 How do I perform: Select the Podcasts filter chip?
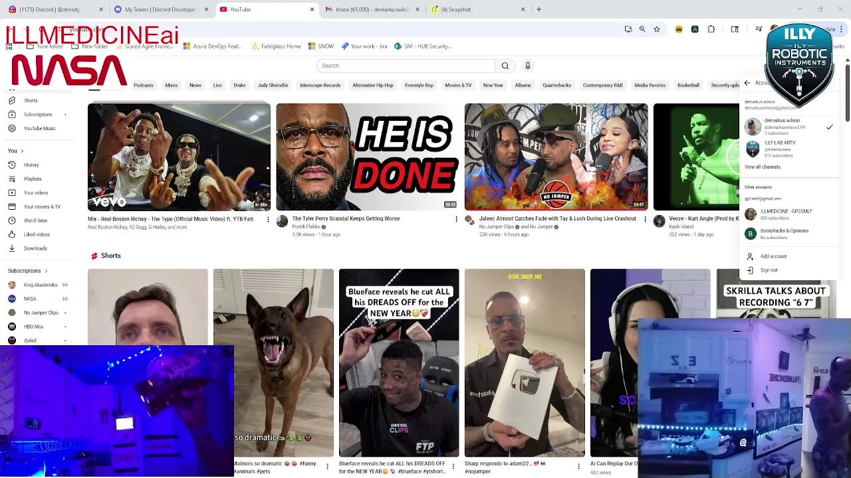point(144,85)
